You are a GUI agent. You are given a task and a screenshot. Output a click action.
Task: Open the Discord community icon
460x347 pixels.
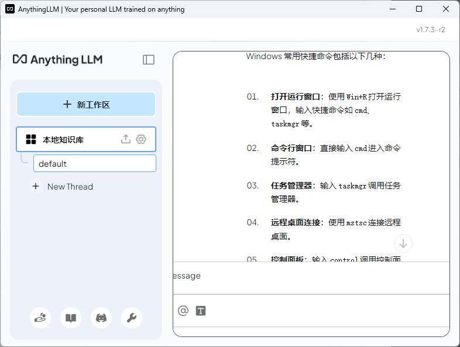[x=101, y=318]
